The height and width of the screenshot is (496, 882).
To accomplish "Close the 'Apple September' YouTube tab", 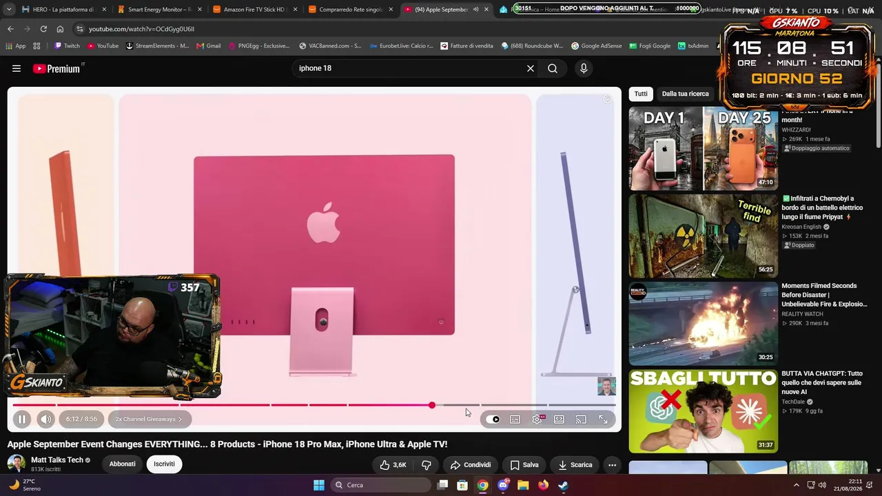I will click(x=486, y=10).
